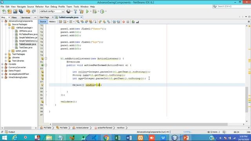Screen dimensions: 251x141
Task: Open the Tools menu
Action: click(x=76, y=7)
